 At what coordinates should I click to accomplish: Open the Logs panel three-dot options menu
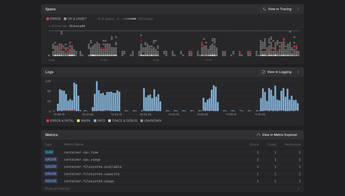pyautogui.click(x=298, y=72)
